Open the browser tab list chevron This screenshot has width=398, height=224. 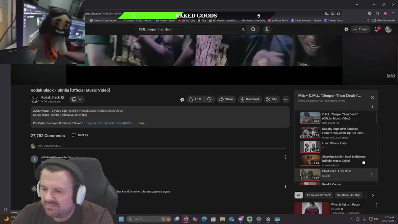click(357, 4)
